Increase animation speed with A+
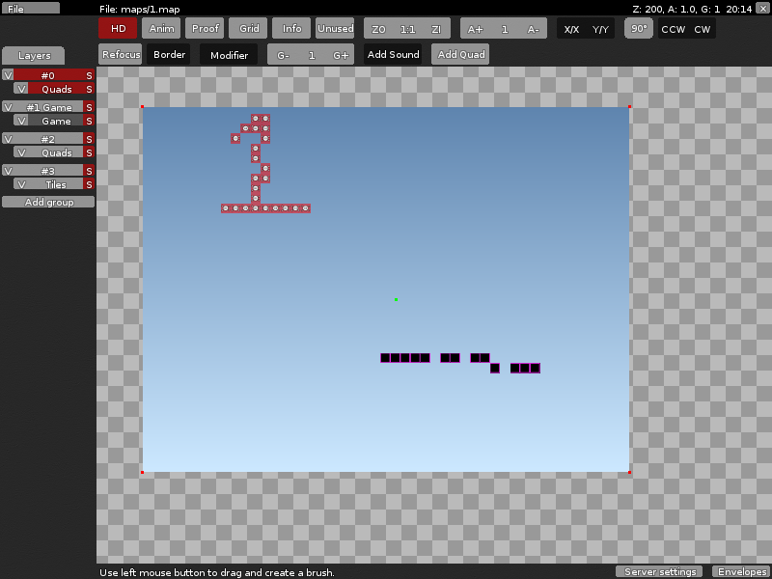Viewport: 772px width, 579px height. [475, 29]
